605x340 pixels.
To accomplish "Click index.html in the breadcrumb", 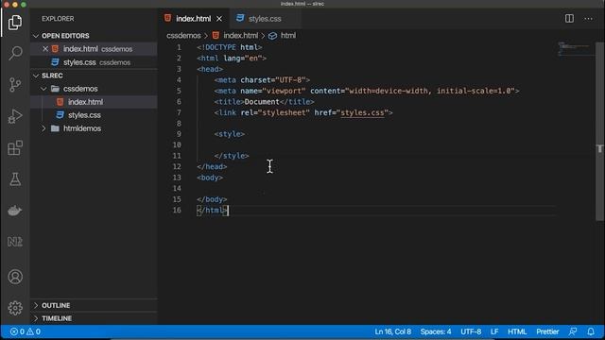I will 240,36.
